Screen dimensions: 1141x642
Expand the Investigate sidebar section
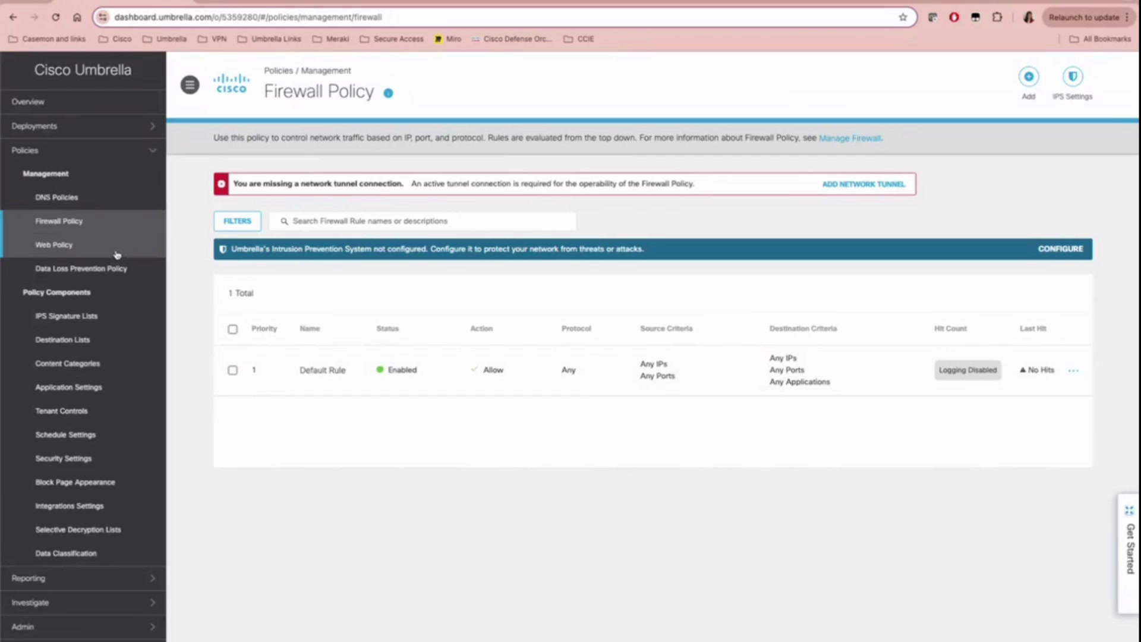pos(83,603)
